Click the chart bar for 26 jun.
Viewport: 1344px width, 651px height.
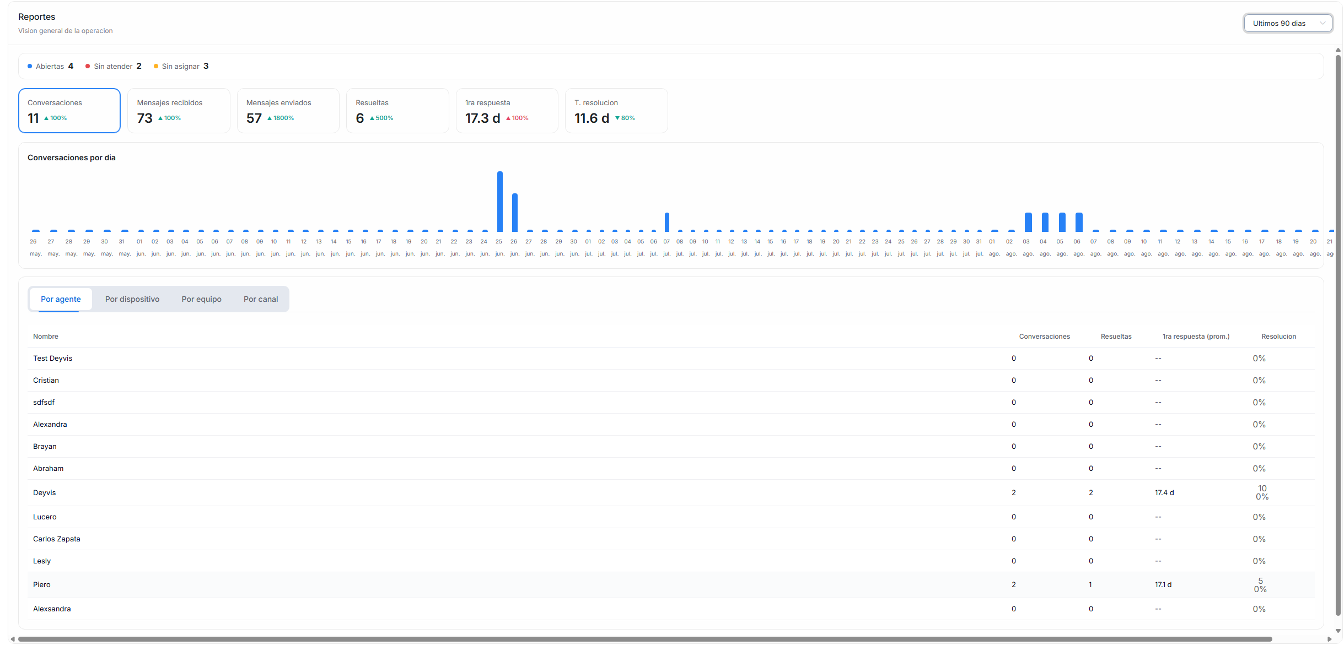tap(515, 213)
